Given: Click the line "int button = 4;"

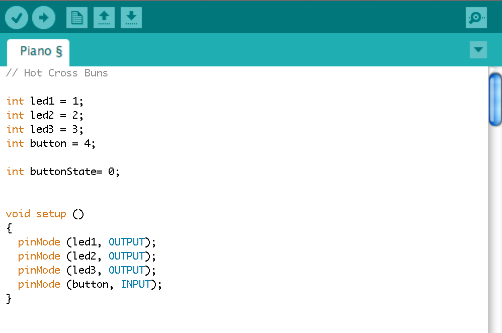Looking at the screenshot, I should coord(51,143).
